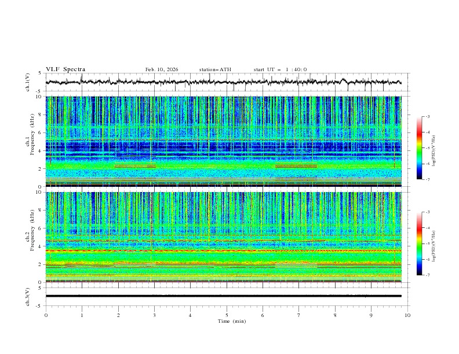Click the 1 minute tick label on time axis
Screen dimensions: 459x354
(82, 315)
